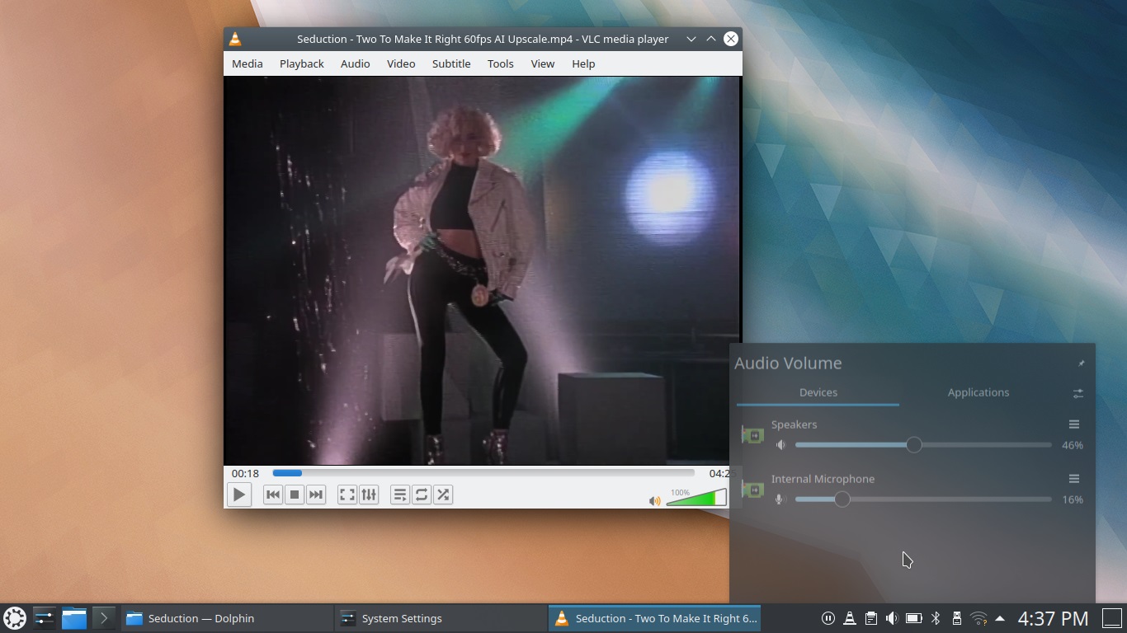Open the Video menu in VLC
1127x633 pixels.
pos(401,63)
